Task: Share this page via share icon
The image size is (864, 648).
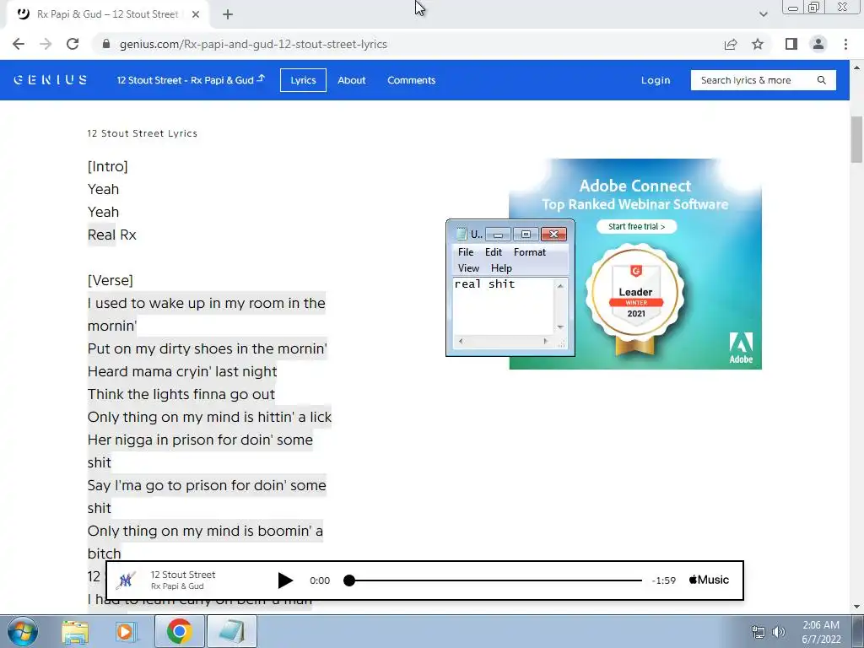Action: (731, 44)
